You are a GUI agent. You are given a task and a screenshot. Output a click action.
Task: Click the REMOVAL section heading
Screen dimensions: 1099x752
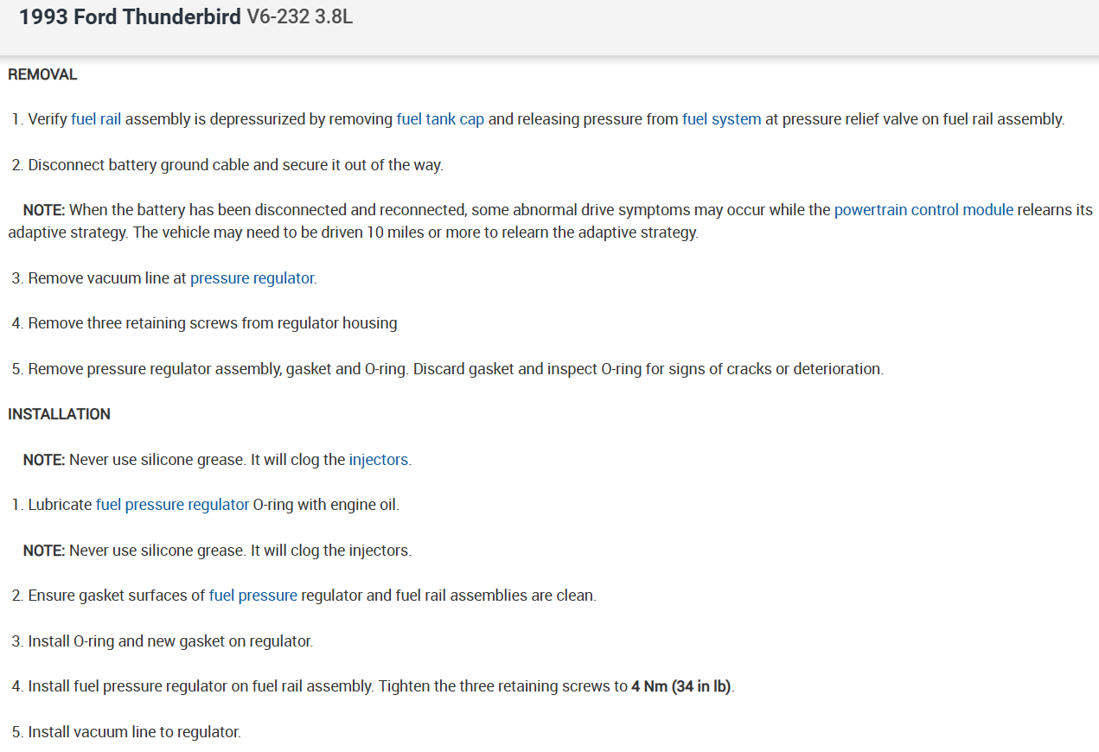pyautogui.click(x=42, y=74)
